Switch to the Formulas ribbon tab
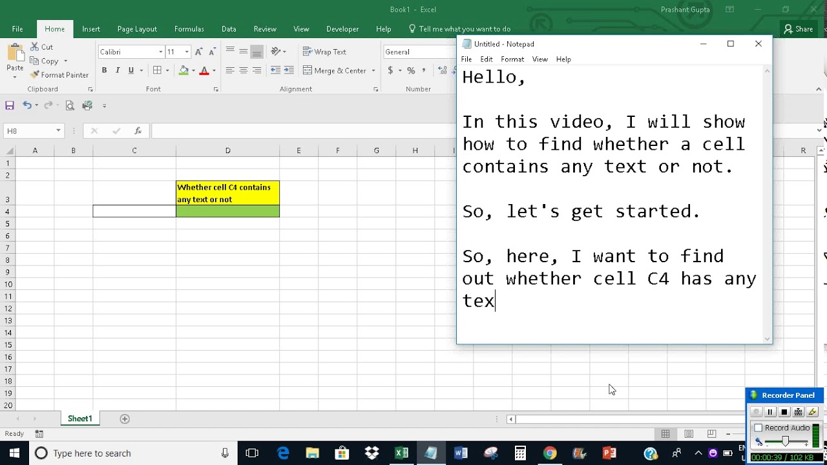The height and width of the screenshot is (465, 827). [x=189, y=29]
